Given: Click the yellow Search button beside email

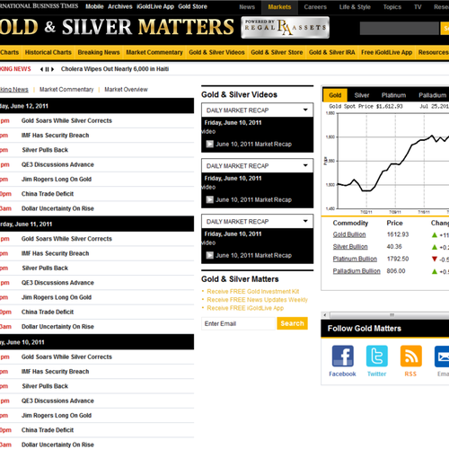Looking at the screenshot, I should coord(292,323).
